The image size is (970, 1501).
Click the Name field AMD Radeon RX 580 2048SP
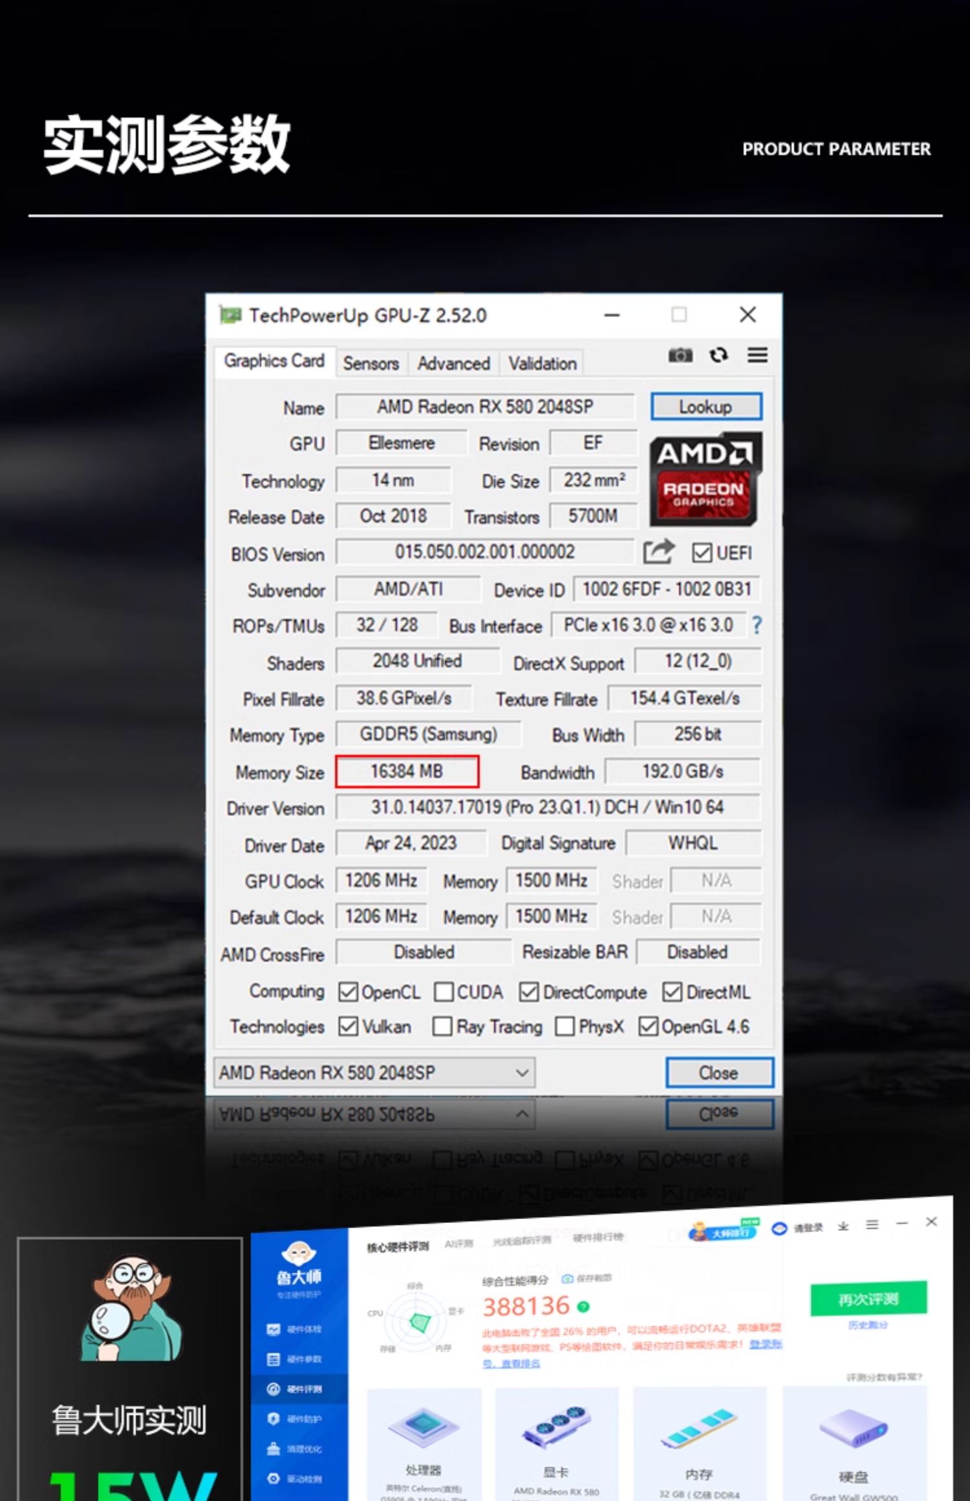[x=485, y=407]
